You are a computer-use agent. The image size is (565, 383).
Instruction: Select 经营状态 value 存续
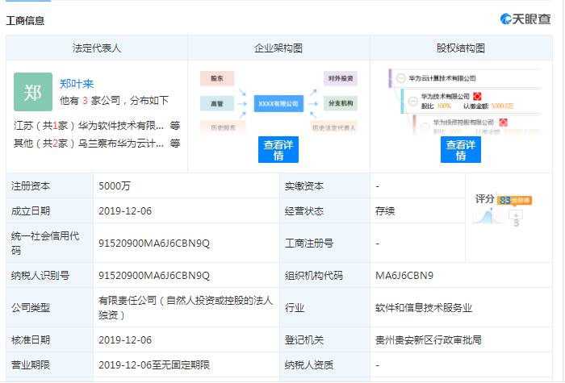pos(385,211)
